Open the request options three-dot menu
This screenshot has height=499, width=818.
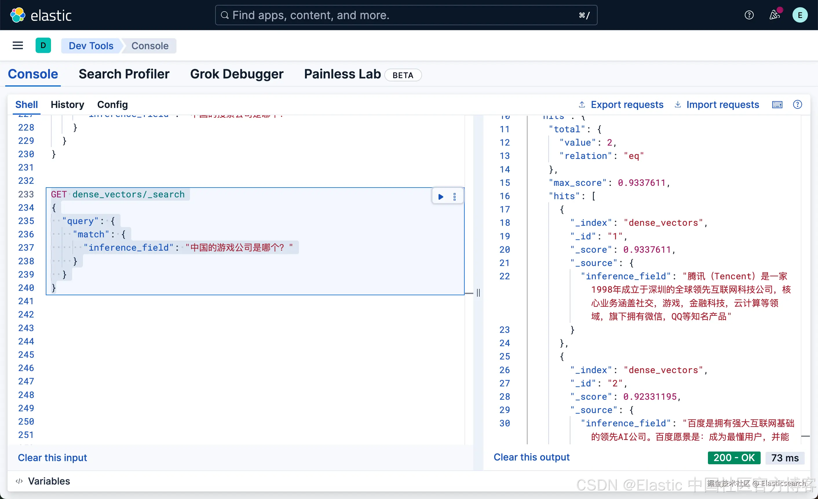454,197
